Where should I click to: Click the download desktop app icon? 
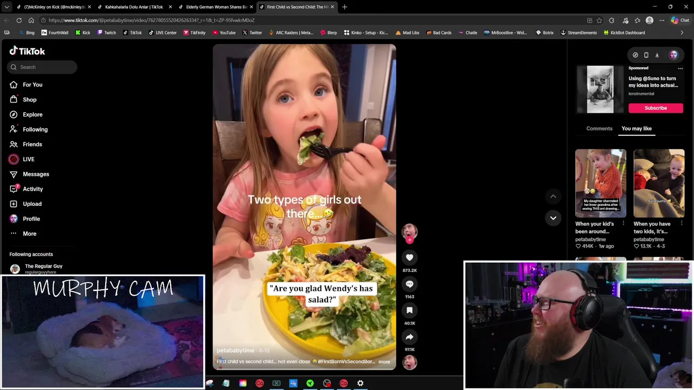tap(657, 55)
